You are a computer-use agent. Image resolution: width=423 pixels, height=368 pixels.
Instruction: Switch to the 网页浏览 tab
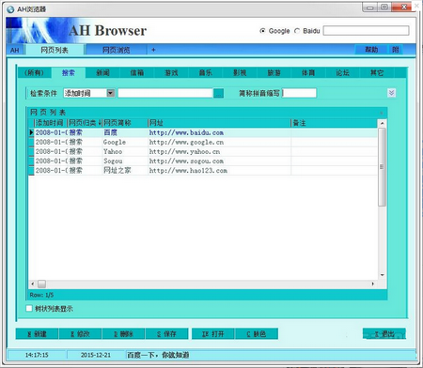click(117, 50)
